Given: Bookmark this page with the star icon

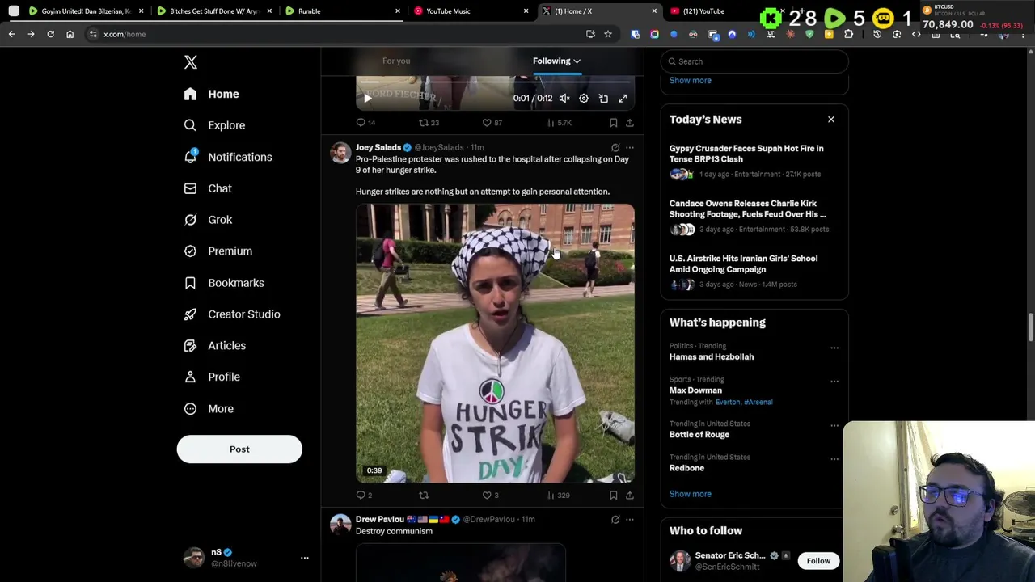Looking at the screenshot, I should (x=608, y=34).
